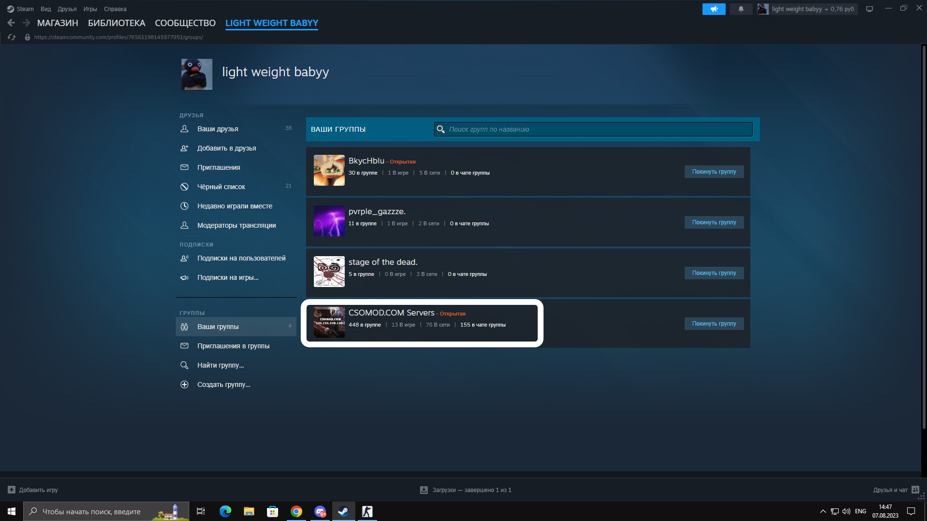Viewport: 927px width, 521px height.
Task: Click the browser back arrow
Action: [11, 23]
